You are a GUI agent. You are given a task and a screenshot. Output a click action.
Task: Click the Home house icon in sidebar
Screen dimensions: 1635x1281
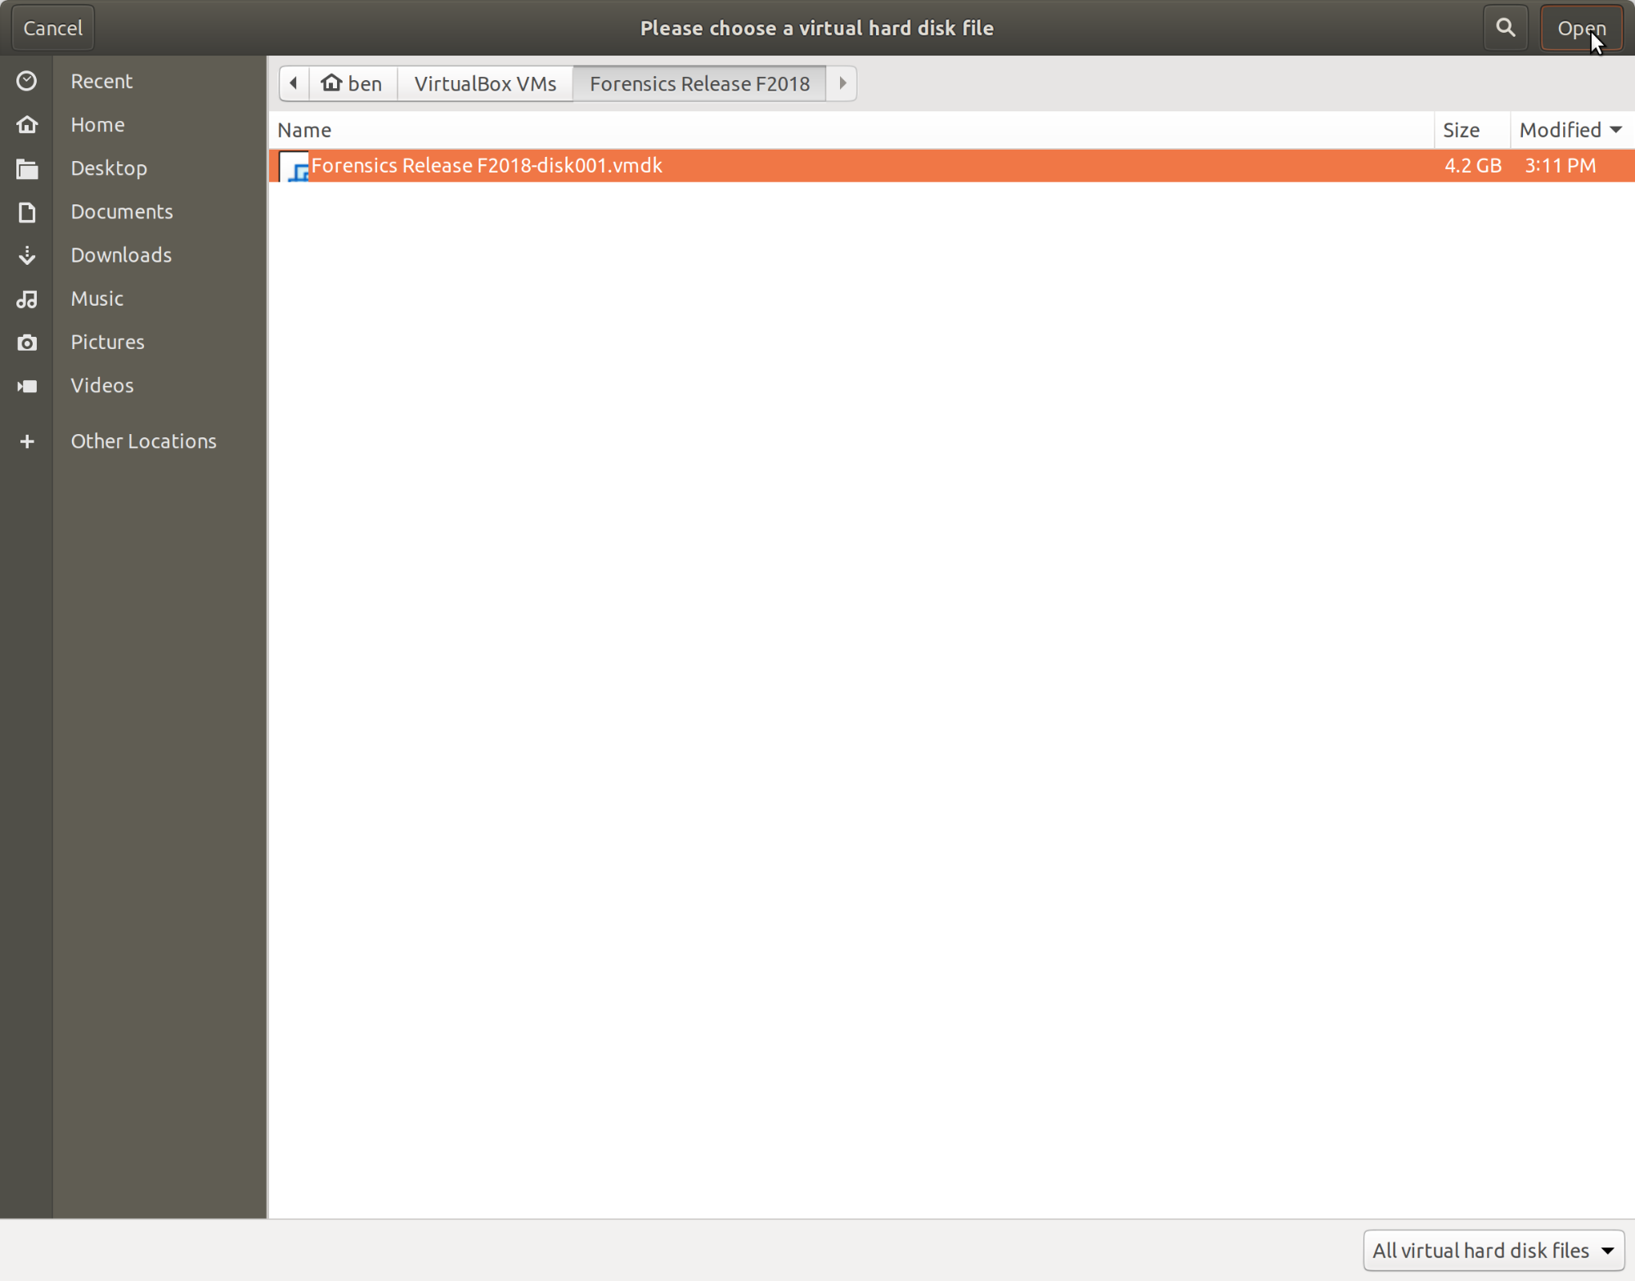click(x=27, y=124)
